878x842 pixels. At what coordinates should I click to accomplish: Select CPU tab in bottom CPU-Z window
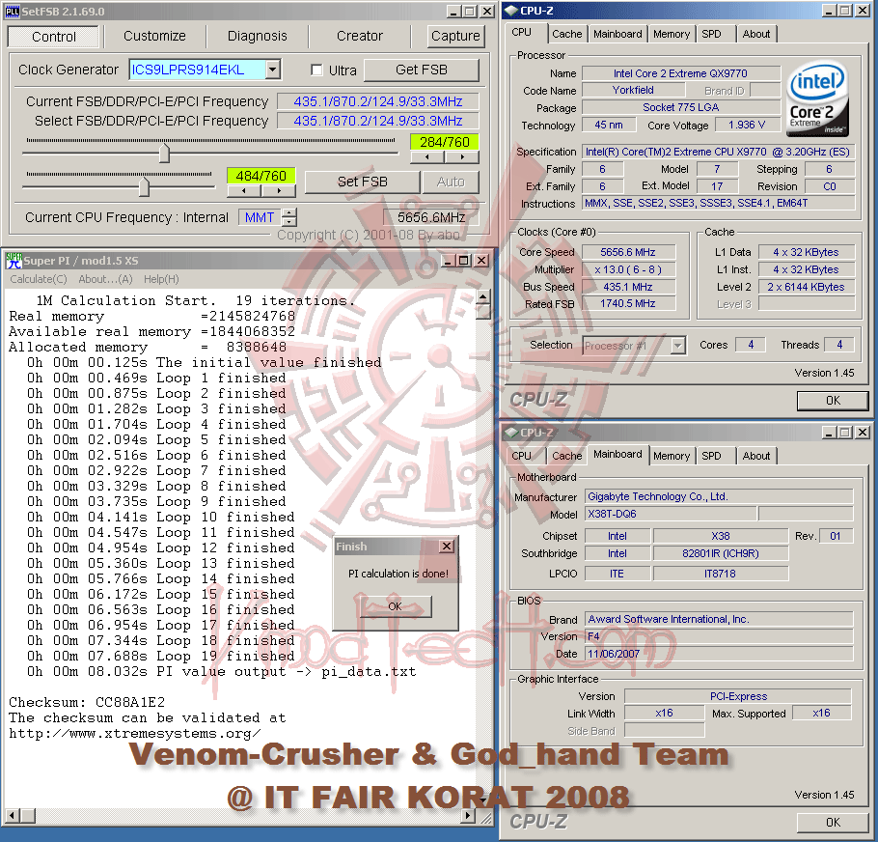(521, 456)
